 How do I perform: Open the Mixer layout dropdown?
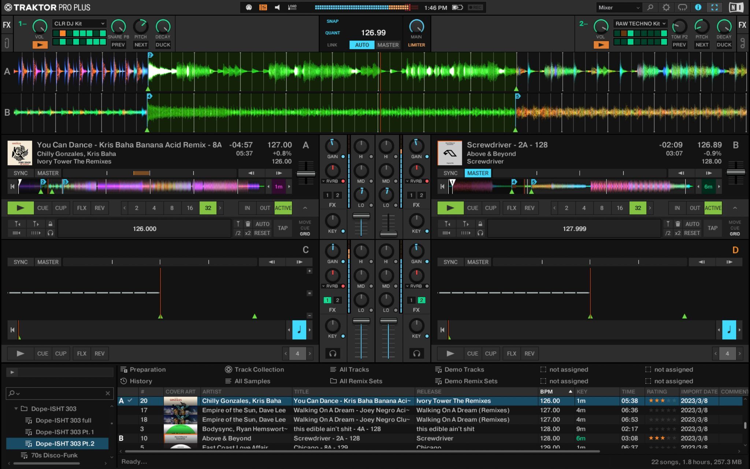point(619,7)
